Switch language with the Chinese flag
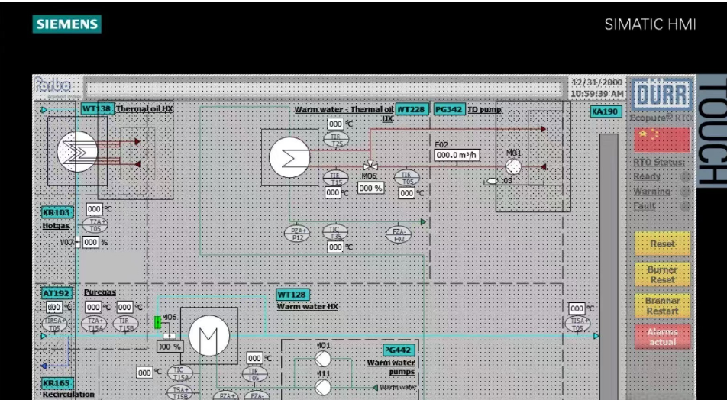Screen dimensions: 727x400 661,140
